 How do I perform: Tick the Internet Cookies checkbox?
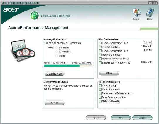[x=100, y=47]
